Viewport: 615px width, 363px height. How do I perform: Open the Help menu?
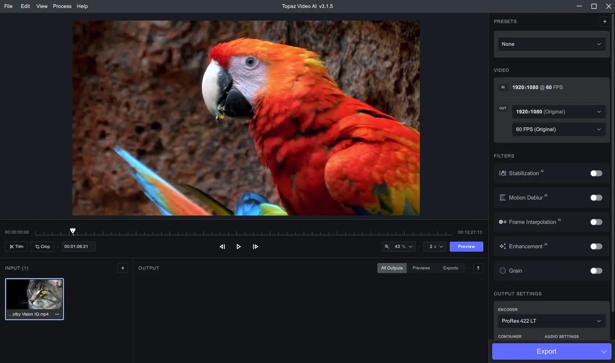[x=82, y=6]
